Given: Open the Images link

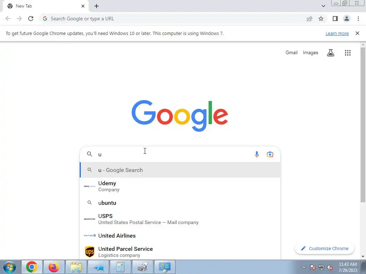Looking at the screenshot, I should click(311, 53).
